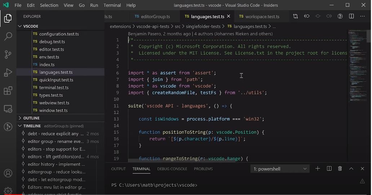This screenshot has height=195, width=372.
Task: Open the singlefolder-tests breadcrumb
Action: click(203, 27)
